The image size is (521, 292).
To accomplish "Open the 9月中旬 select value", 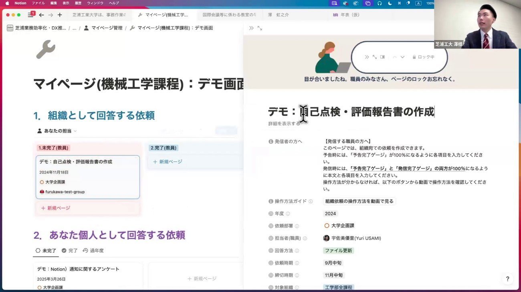I will (333, 263).
